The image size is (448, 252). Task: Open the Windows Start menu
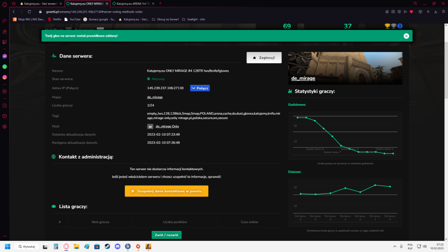(x=8, y=247)
